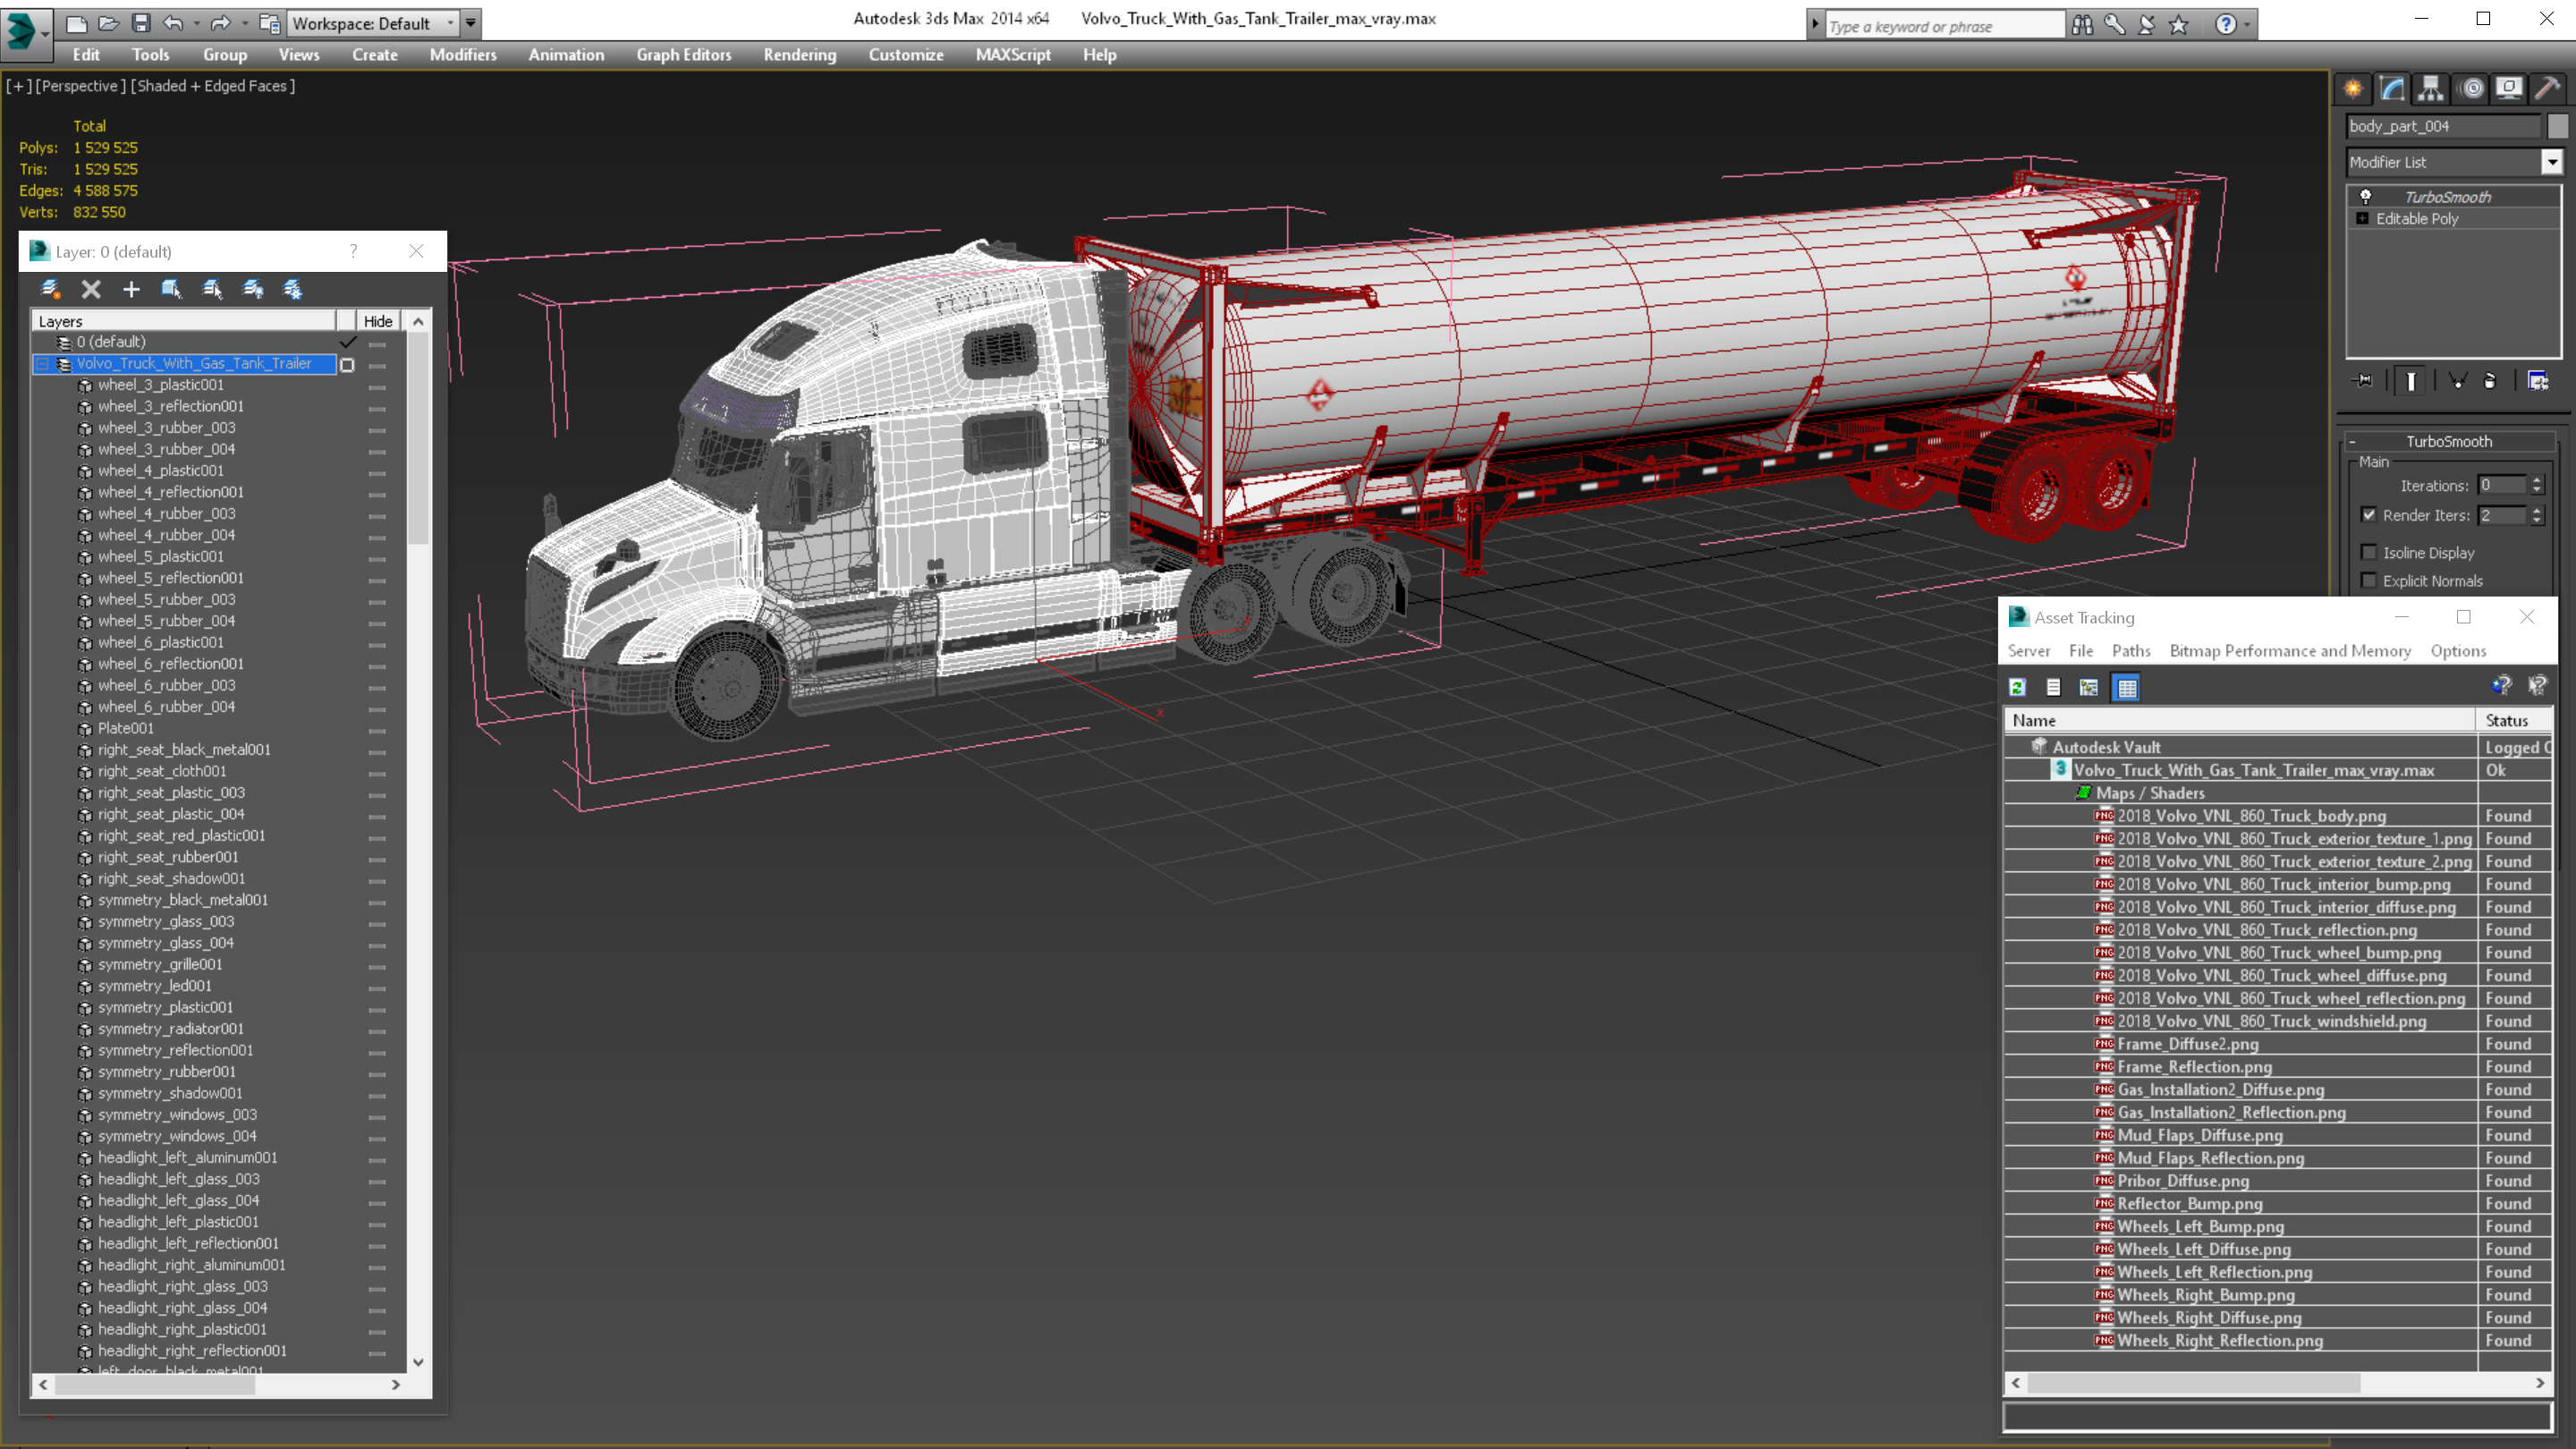Create New Layer in Layer dialog toolbar
The height and width of the screenshot is (1449, 2576).
click(x=50, y=290)
